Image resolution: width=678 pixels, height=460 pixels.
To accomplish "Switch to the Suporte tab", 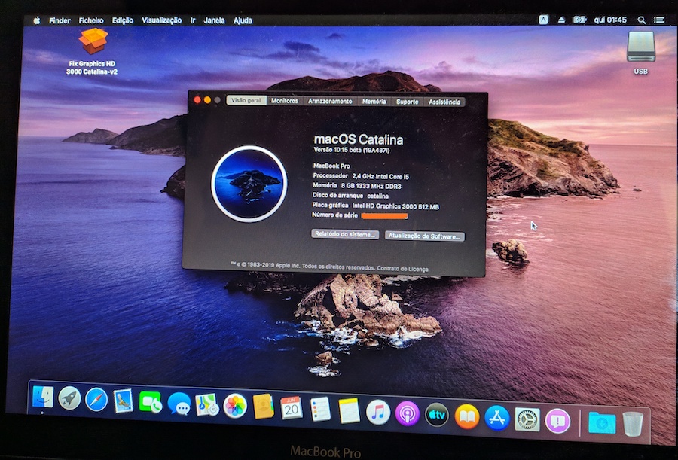I will tap(408, 102).
